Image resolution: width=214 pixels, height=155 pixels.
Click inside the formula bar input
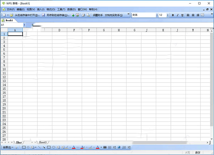123,25
